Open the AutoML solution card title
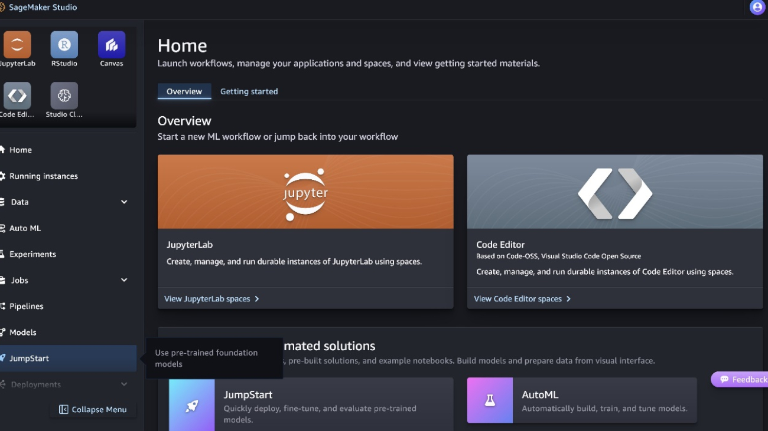 tap(540, 394)
